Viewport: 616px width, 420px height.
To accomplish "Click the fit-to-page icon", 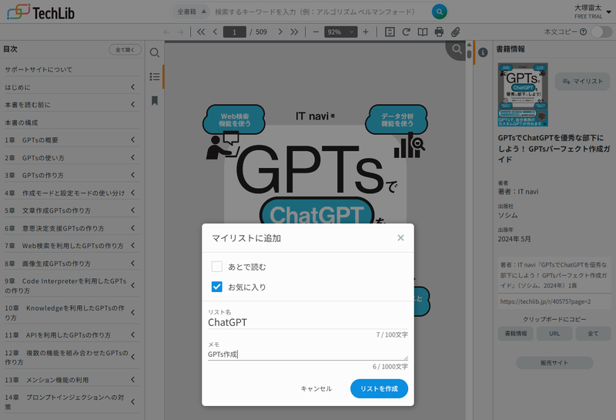I will 390,32.
